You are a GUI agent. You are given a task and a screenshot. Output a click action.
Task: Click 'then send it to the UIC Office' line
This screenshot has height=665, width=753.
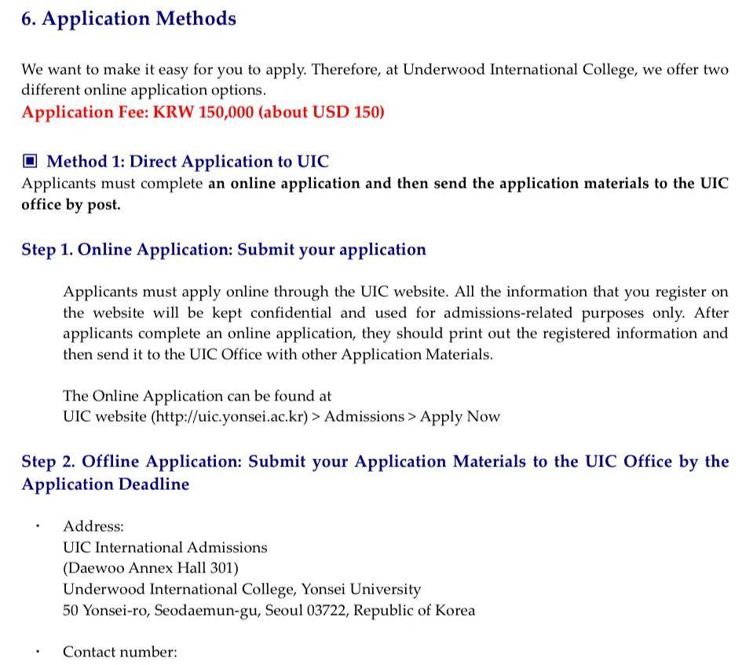tap(278, 355)
